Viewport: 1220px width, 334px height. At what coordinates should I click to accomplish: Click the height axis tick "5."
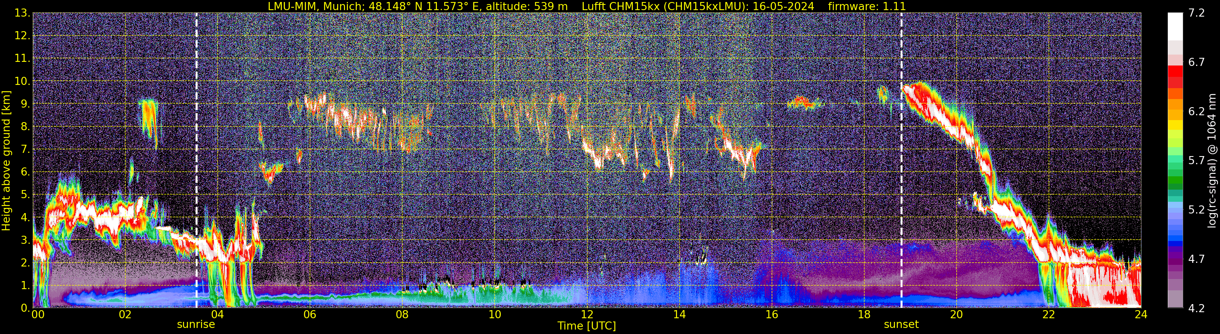[x=25, y=195]
